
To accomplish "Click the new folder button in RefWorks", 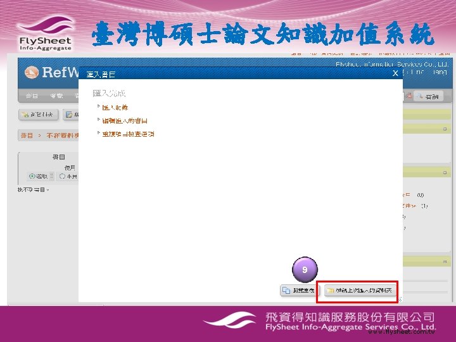I will pyautogui.click(x=39, y=115).
